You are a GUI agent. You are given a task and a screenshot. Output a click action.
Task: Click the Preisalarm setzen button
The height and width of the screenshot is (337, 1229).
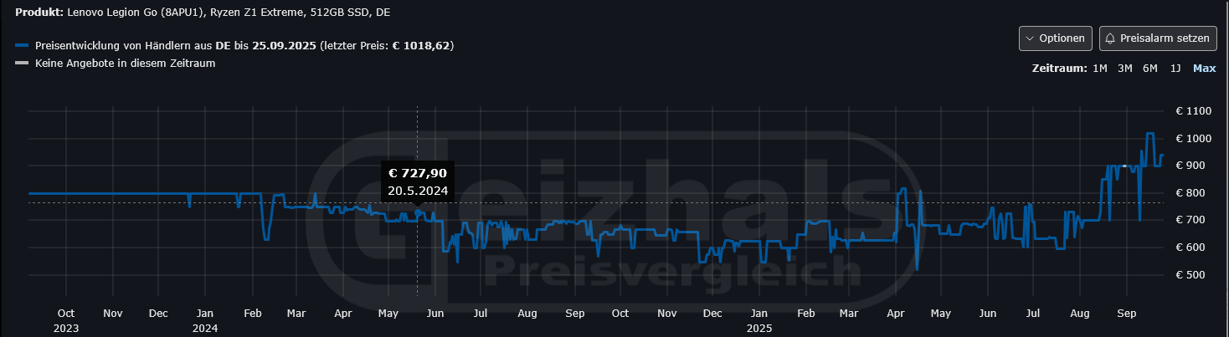click(1157, 38)
